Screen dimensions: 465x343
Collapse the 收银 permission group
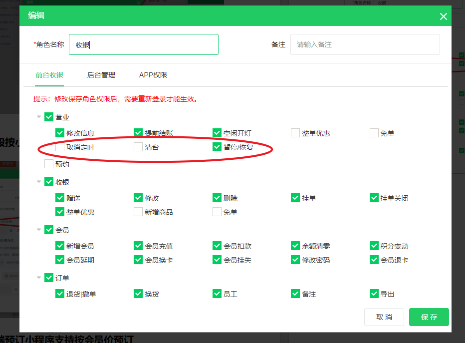[x=39, y=182]
